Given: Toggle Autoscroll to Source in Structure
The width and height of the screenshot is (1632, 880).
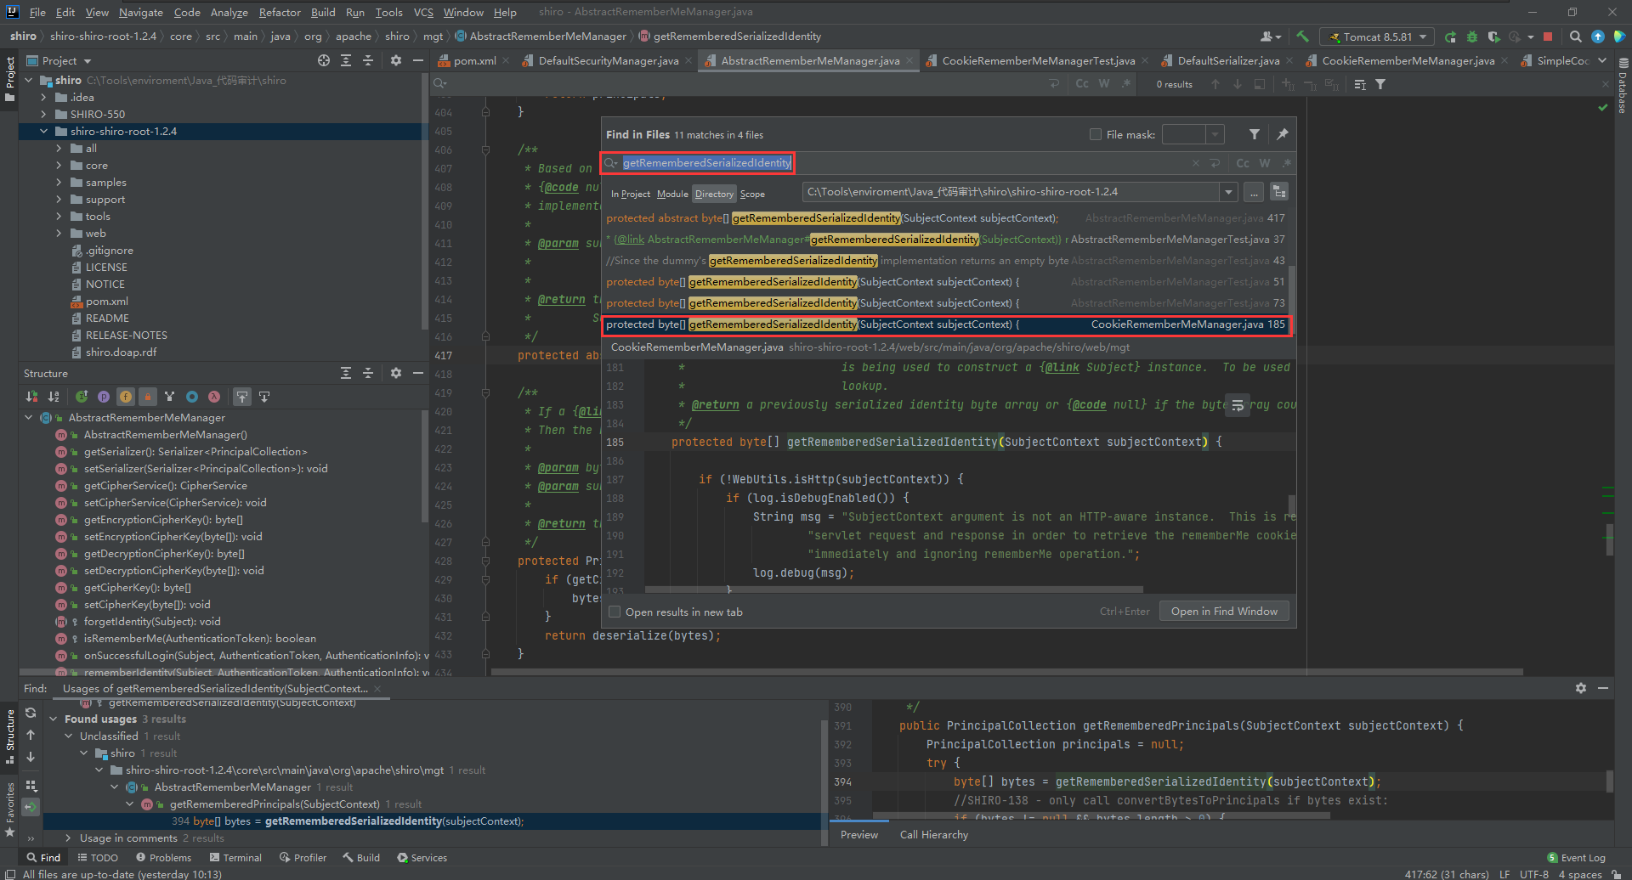Looking at the screenshot, I should [242, 397].
